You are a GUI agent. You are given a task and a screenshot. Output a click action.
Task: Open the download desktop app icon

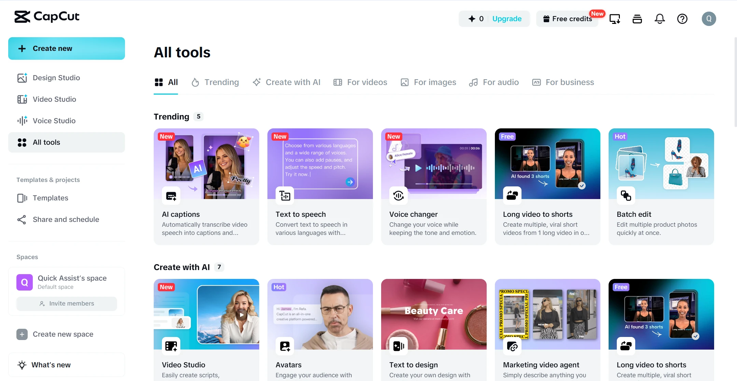point(615,19)
